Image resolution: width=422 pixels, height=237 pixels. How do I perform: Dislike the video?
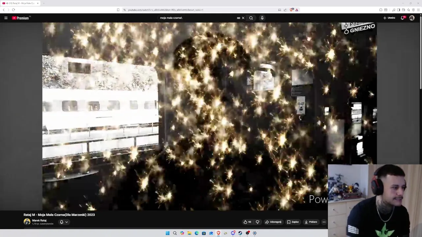[x=257, y=222]
